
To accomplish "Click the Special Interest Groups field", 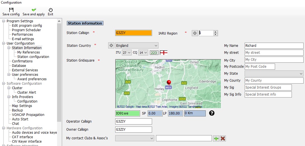I will (268, 87).
